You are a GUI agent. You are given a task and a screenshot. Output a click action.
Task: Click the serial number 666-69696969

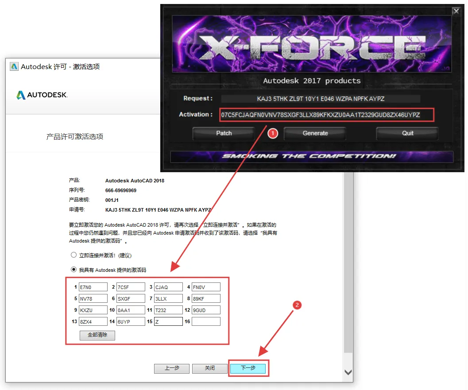120,190
